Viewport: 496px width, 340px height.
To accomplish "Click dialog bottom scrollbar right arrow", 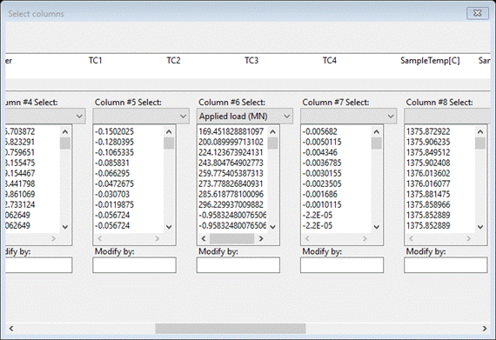I will click(x=485, y=329).
